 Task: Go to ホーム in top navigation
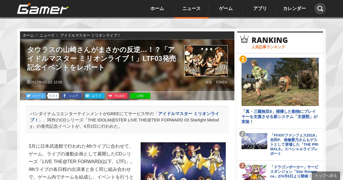coord(157,9)
